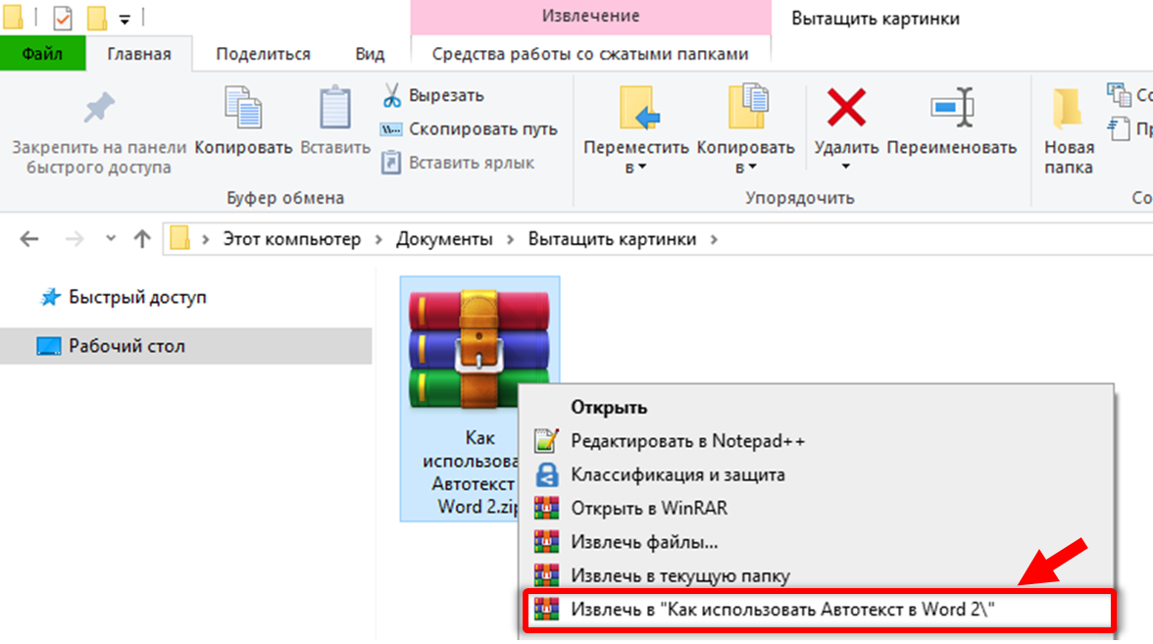Click the Notepad++ icon in context menu
This screenshot has height=644, width=1153.
click(x=546, y=441)
